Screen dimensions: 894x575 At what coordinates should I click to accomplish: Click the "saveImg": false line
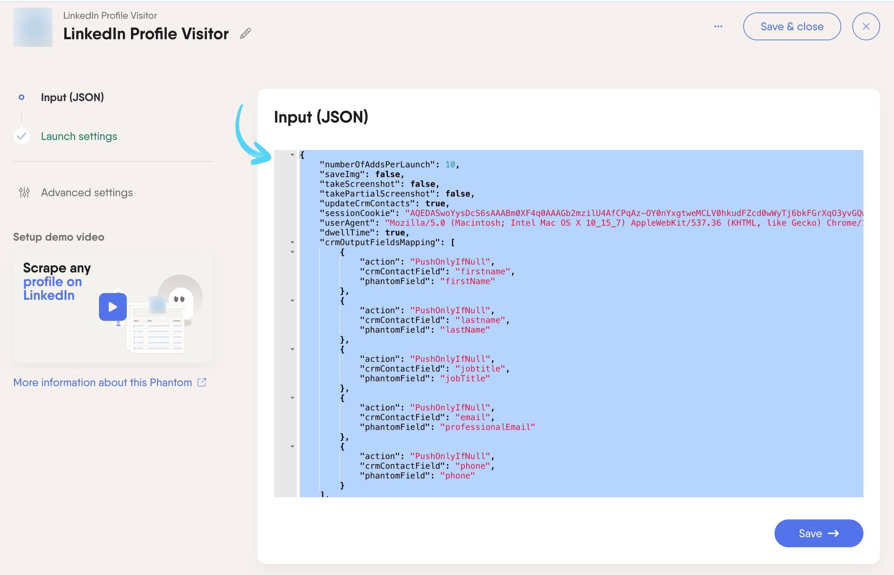tap(362, 174)
